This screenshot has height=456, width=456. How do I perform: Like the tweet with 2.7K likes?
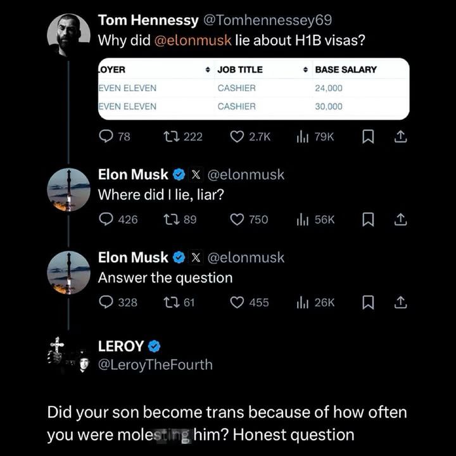point(237,136)
